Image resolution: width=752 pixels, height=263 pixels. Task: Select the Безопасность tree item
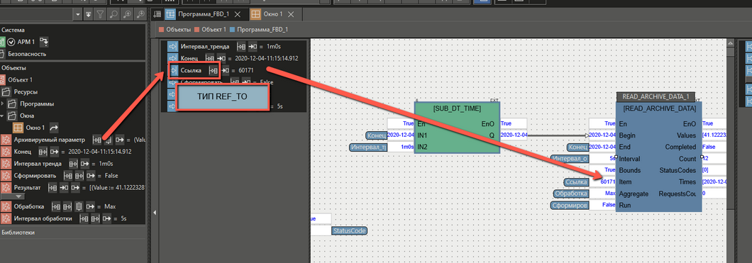point(27,54)
